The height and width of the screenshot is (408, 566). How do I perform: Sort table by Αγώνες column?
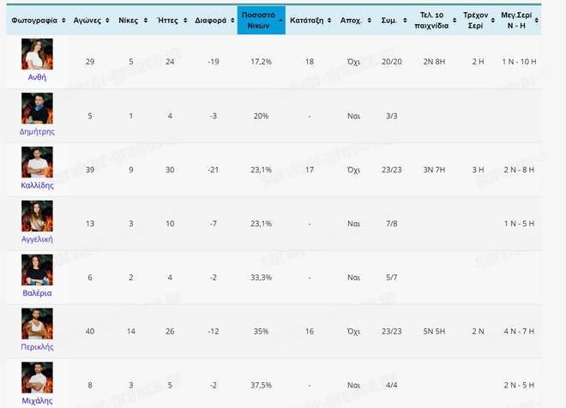(x=90, y=19)
